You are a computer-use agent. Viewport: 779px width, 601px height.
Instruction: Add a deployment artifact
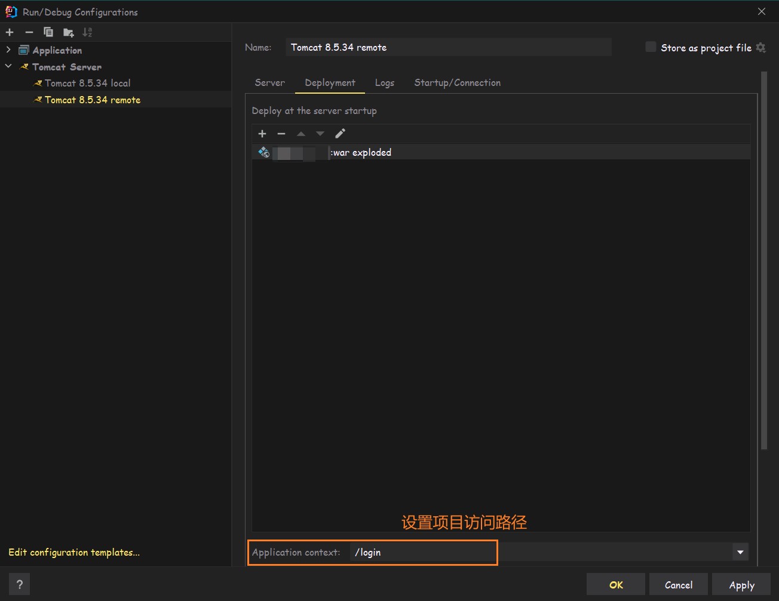262,134
